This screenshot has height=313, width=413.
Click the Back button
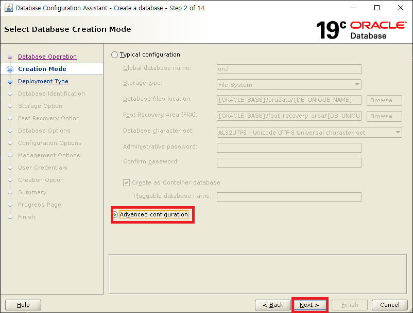[273, 305]
